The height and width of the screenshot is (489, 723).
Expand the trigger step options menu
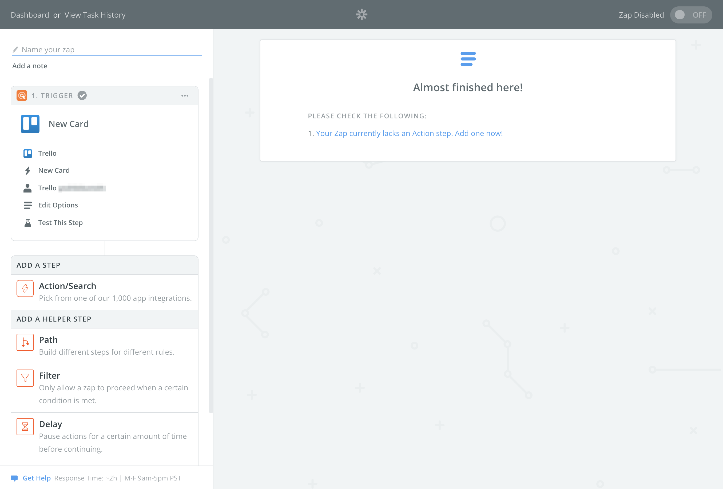pos(185,96)
